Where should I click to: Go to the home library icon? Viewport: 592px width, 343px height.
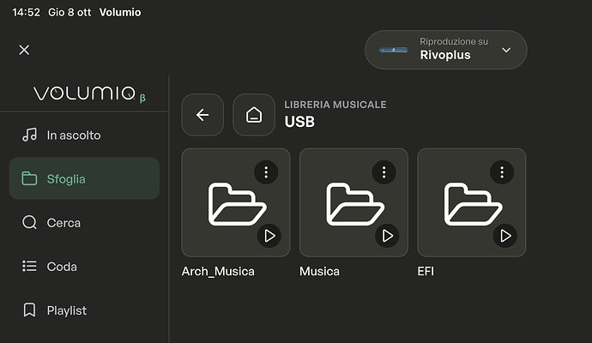(x=254, y=115)
